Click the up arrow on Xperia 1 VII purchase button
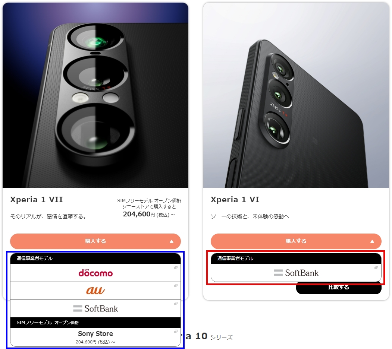The image size is (392, 349). pos(172,241)
